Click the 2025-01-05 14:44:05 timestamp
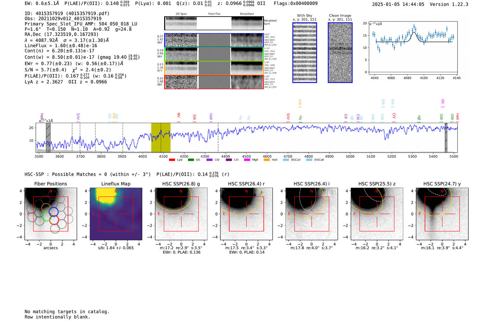 pyautogui.click(x=398, y=4)
